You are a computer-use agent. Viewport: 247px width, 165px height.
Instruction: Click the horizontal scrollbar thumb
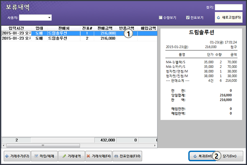(43, 146)
